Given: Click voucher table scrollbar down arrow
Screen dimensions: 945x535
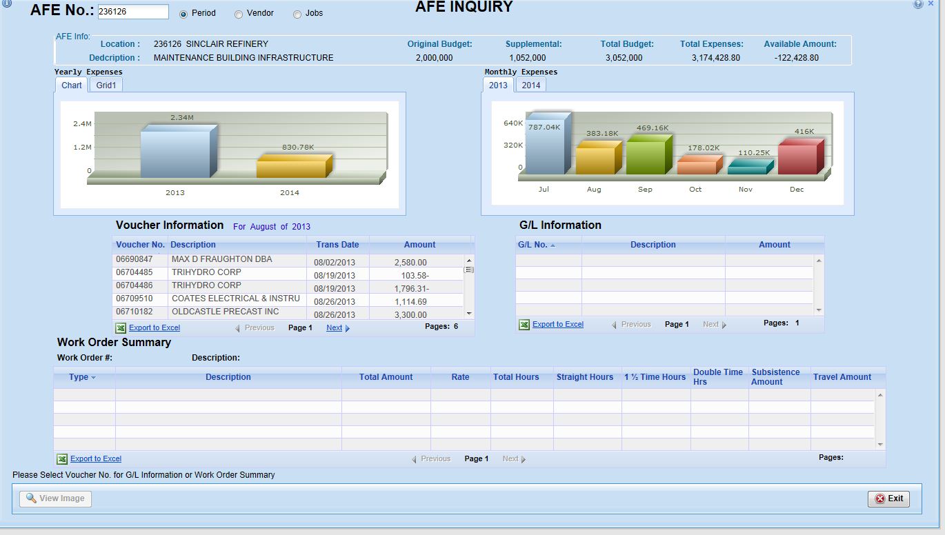Looking at the screenshot, I should 470,314.
